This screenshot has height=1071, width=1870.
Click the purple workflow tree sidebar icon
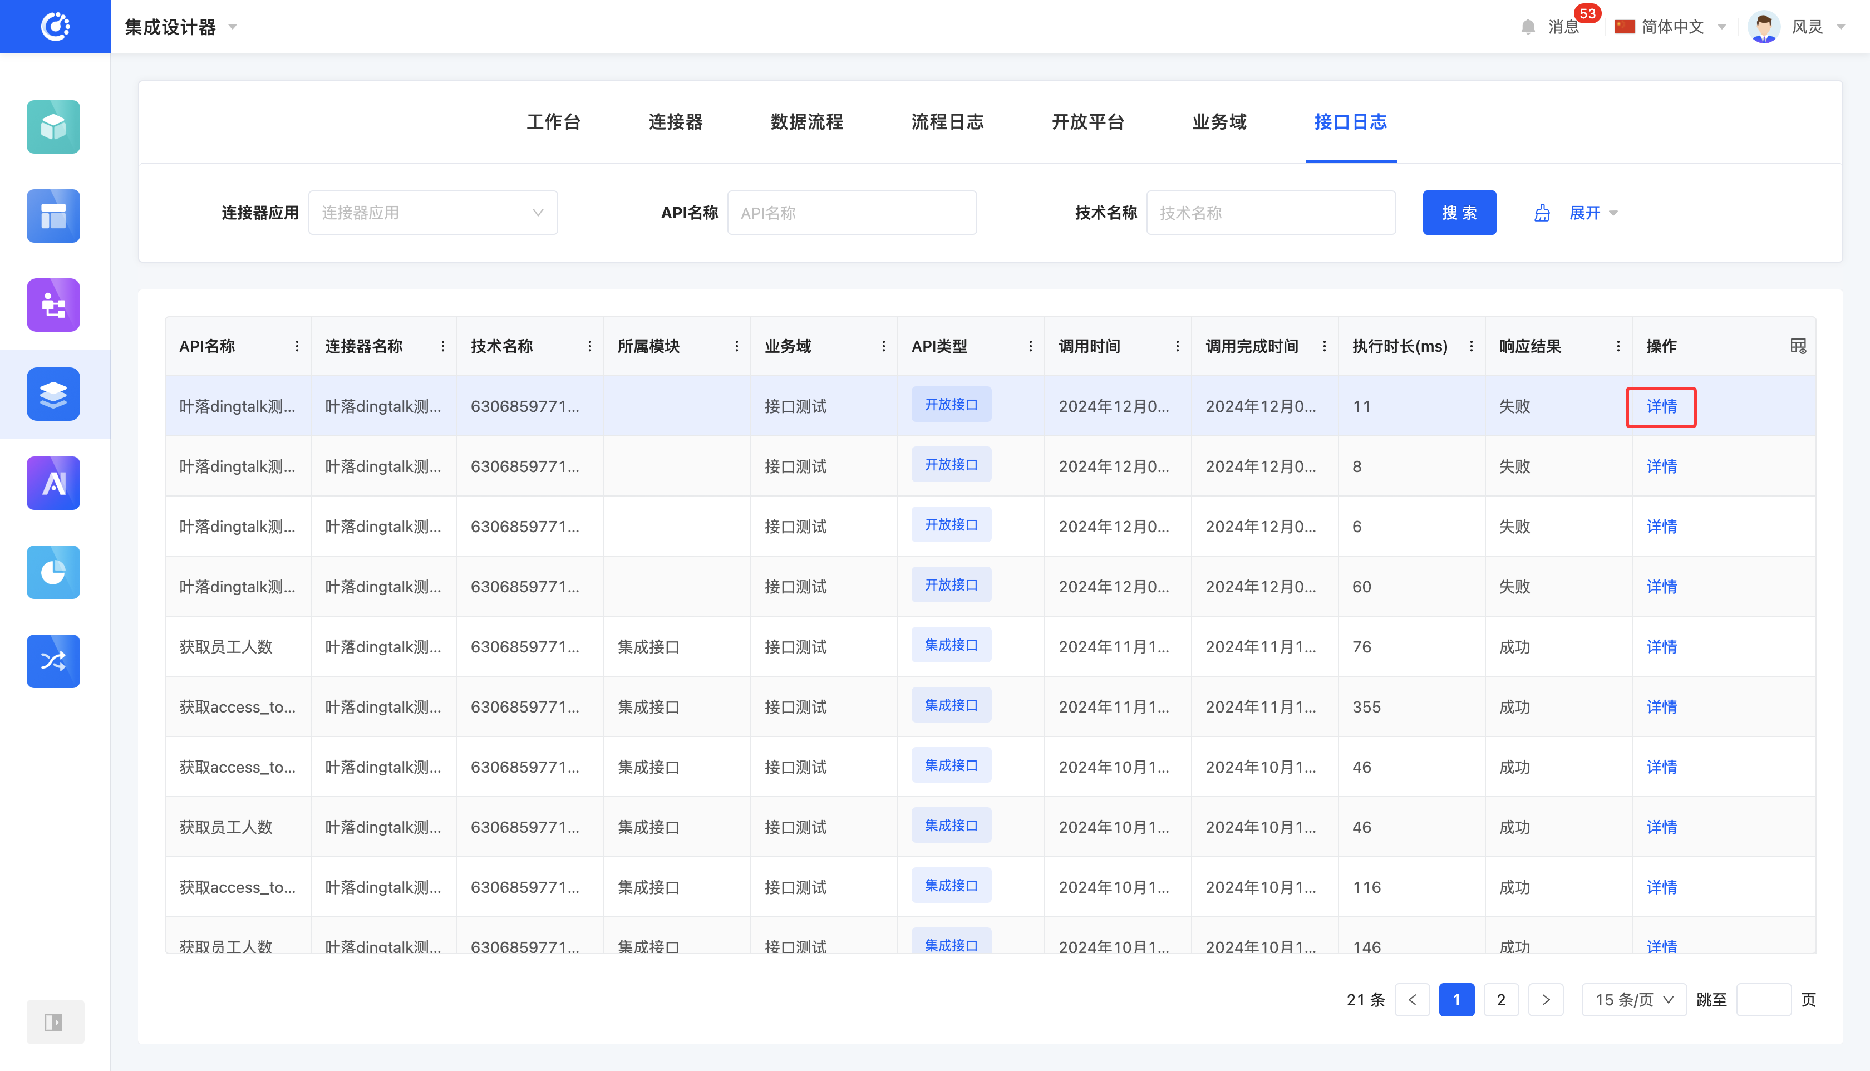click(x=53, y=304)
